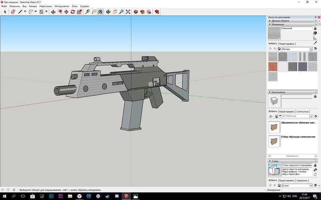
Task: Open the Стили collection dropdown
Action: [310, 186]
